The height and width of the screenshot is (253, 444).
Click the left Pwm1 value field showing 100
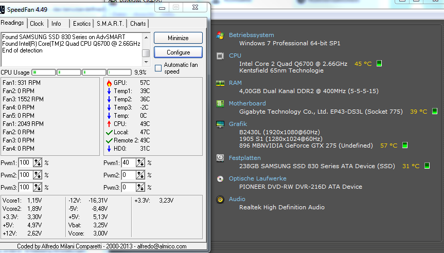[x=26, y=162]
